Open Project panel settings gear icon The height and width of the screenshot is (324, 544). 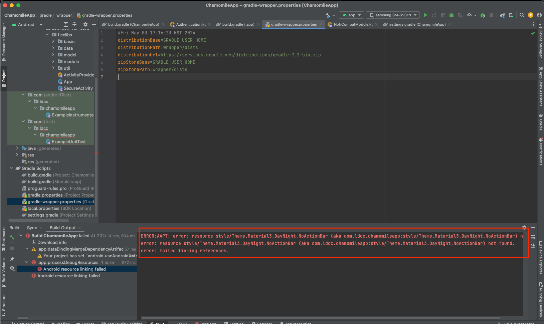(x=85, y=24)
